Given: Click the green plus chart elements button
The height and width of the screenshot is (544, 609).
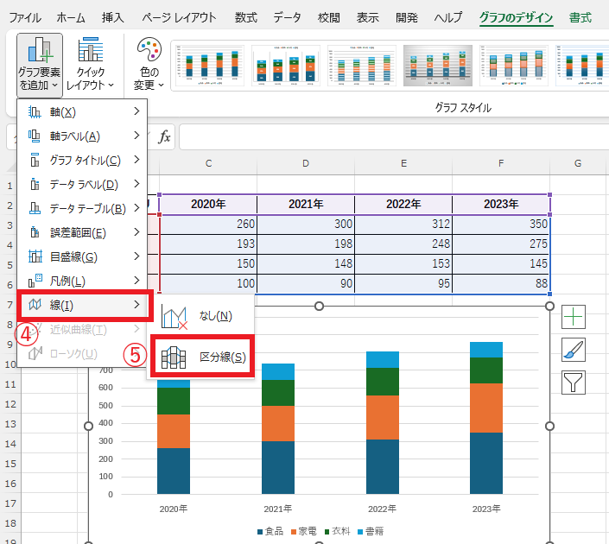Looking at the screenshot, I should pyautogui.click(x=574, y=317).
